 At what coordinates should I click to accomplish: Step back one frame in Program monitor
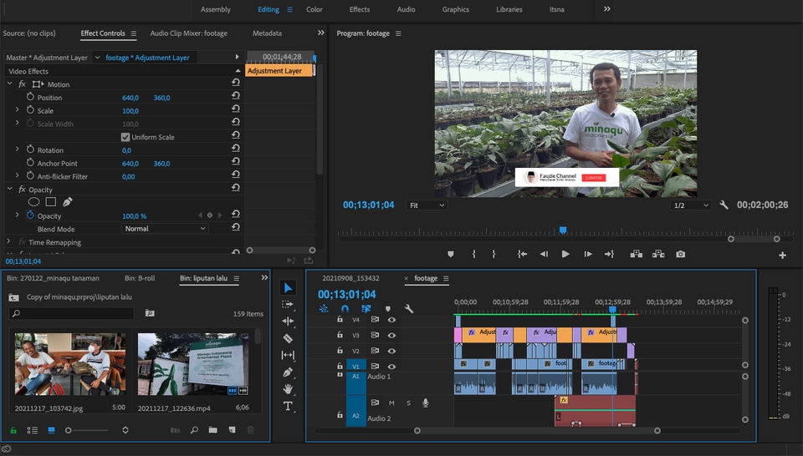click(x=544, y=254)
